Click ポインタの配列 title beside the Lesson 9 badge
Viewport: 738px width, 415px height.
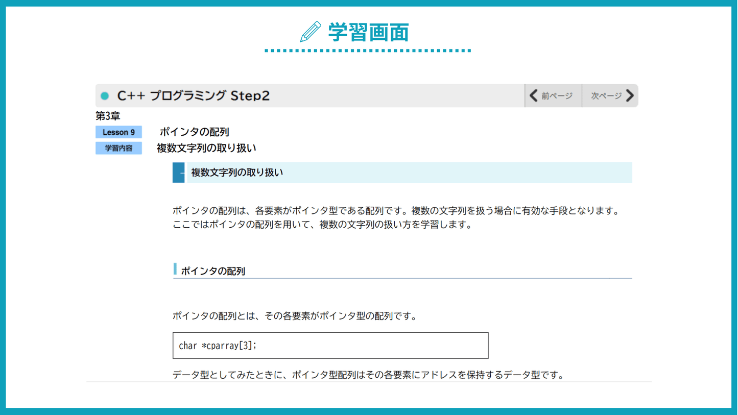click(194, 132)
